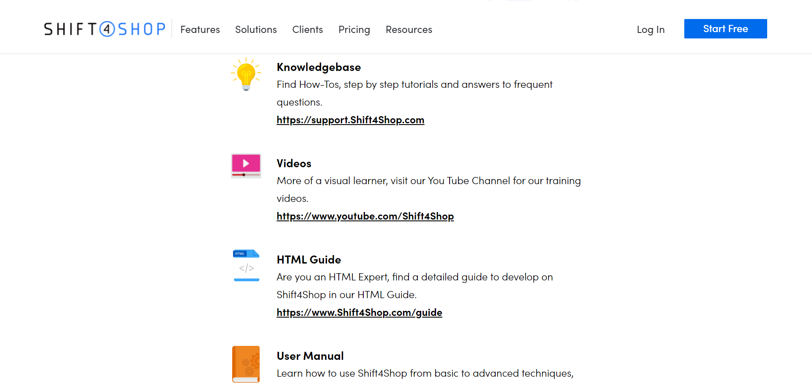
Task: Click the 'Are you an HTML Expert' text
Action: click(415, 286)
